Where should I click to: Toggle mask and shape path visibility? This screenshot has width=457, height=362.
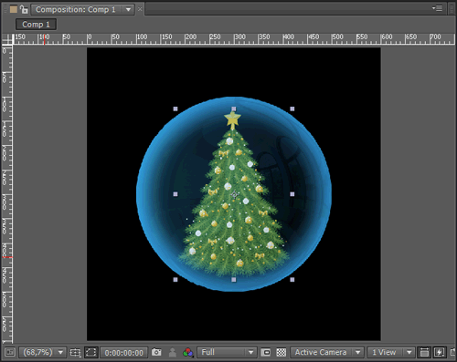(90, 352)
